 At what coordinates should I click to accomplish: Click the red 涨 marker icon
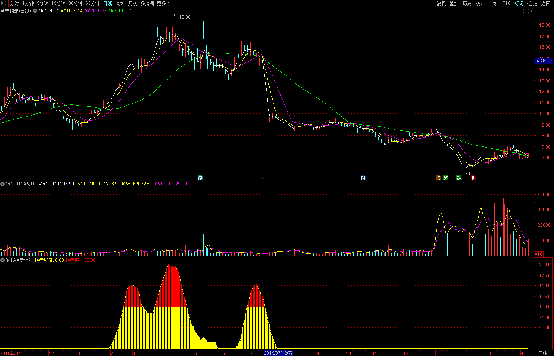pyautogui.click(x=474, y=178)
